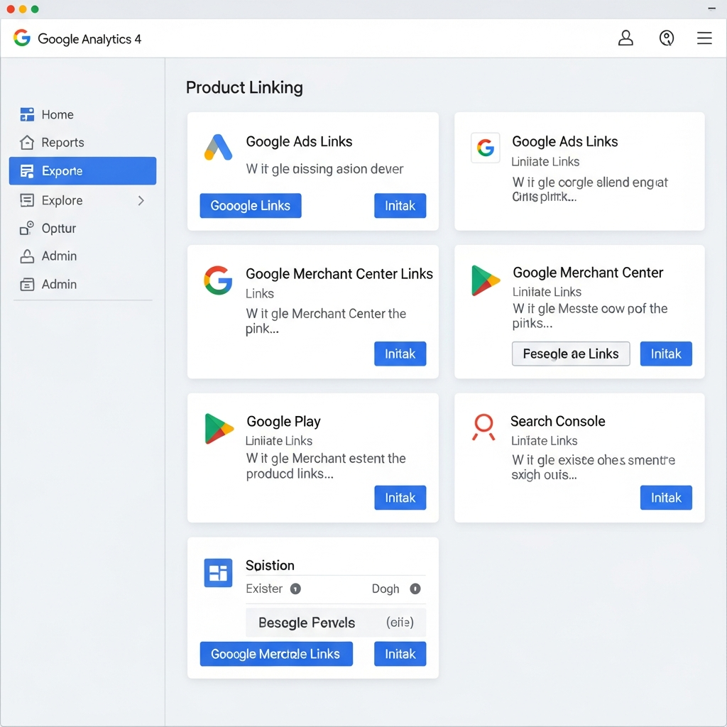Open the hamburger menu in the header
Viewport: 727px width, 727px height.
[x=704, y=38]
